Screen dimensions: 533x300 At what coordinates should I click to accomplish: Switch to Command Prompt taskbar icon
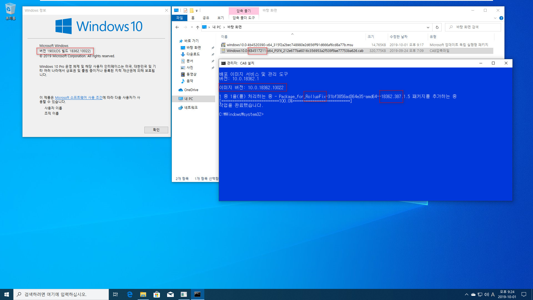tap(197, 294)
